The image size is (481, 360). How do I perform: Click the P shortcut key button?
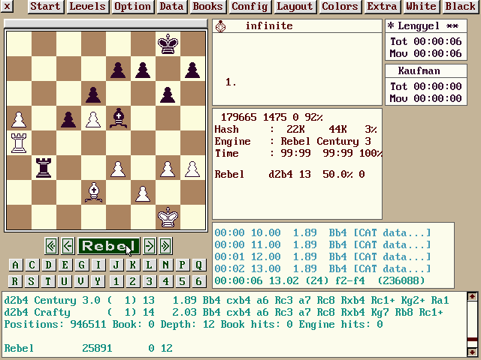click(x=182, y=265)
